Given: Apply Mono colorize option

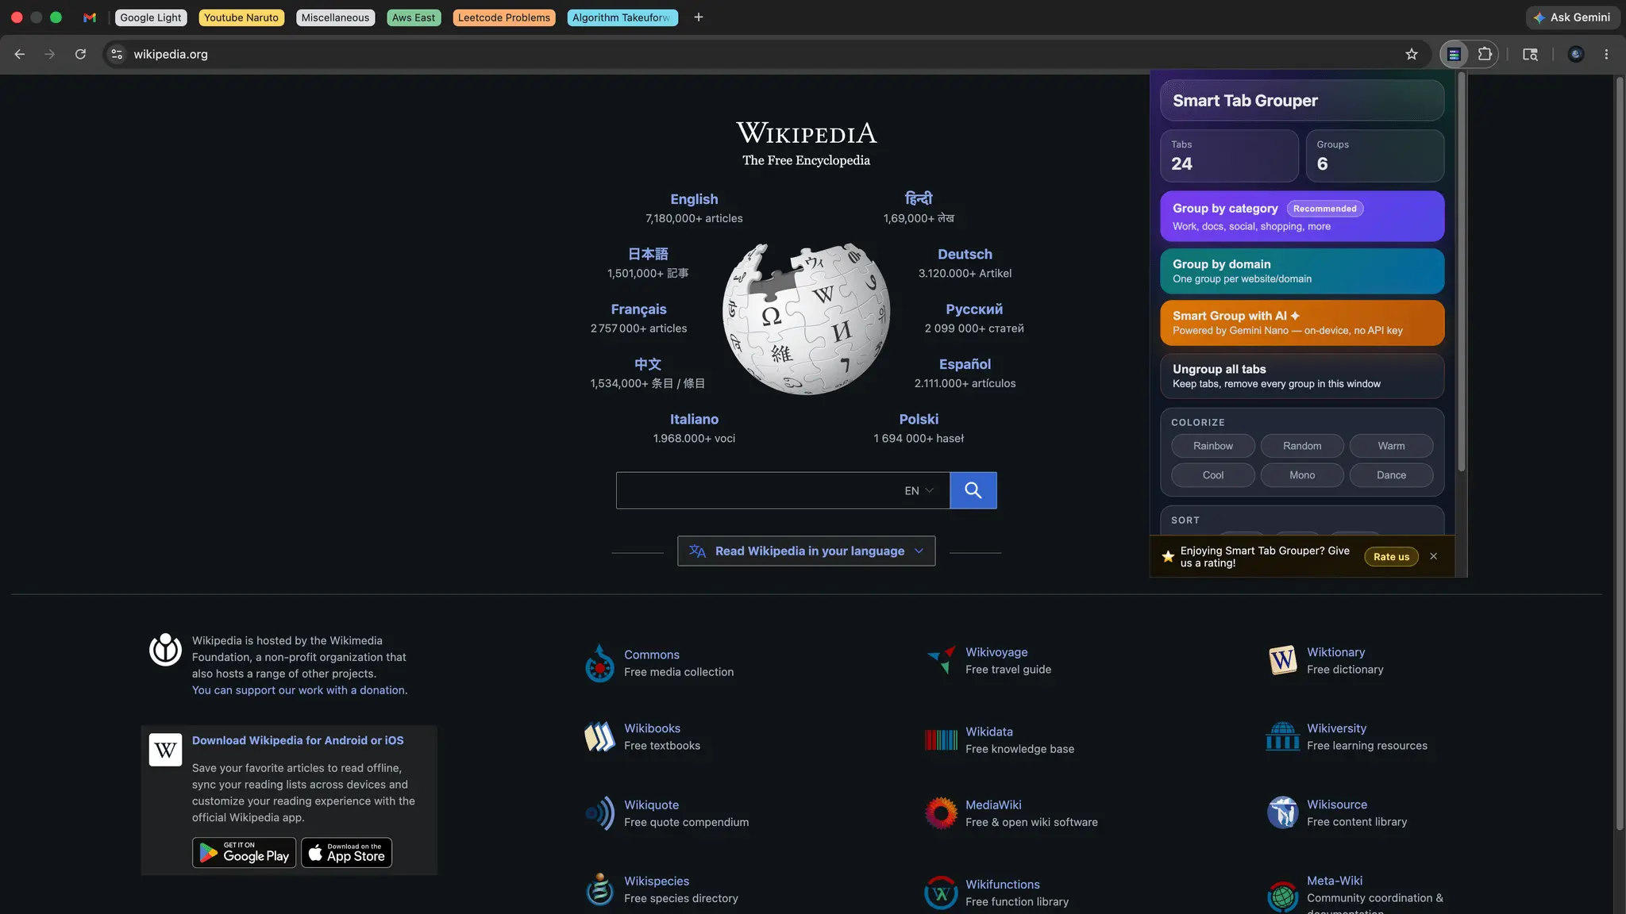Looking at the screenshot, I should coord(1302,475).
